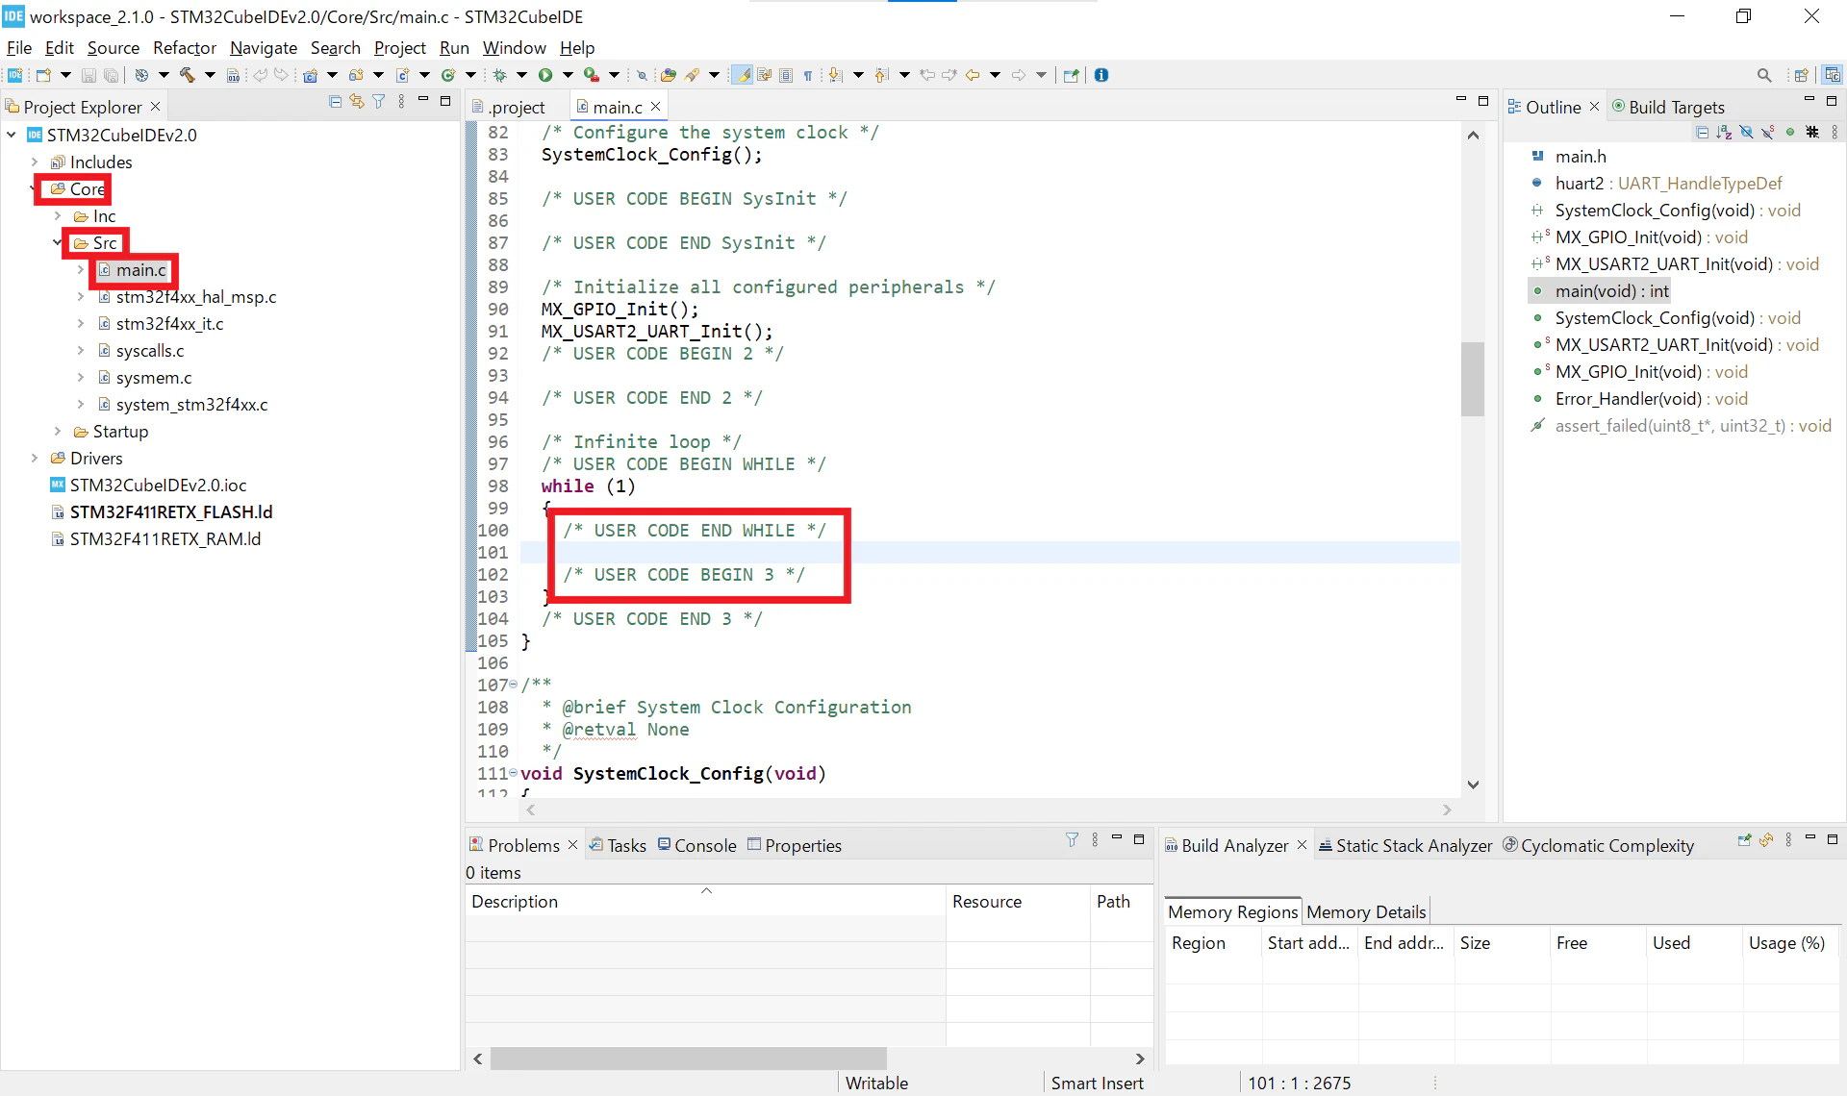Click the Problems horizontal scrollbar thumb
This screenshot has width=1847, height=1096.
click(688, 1059)
